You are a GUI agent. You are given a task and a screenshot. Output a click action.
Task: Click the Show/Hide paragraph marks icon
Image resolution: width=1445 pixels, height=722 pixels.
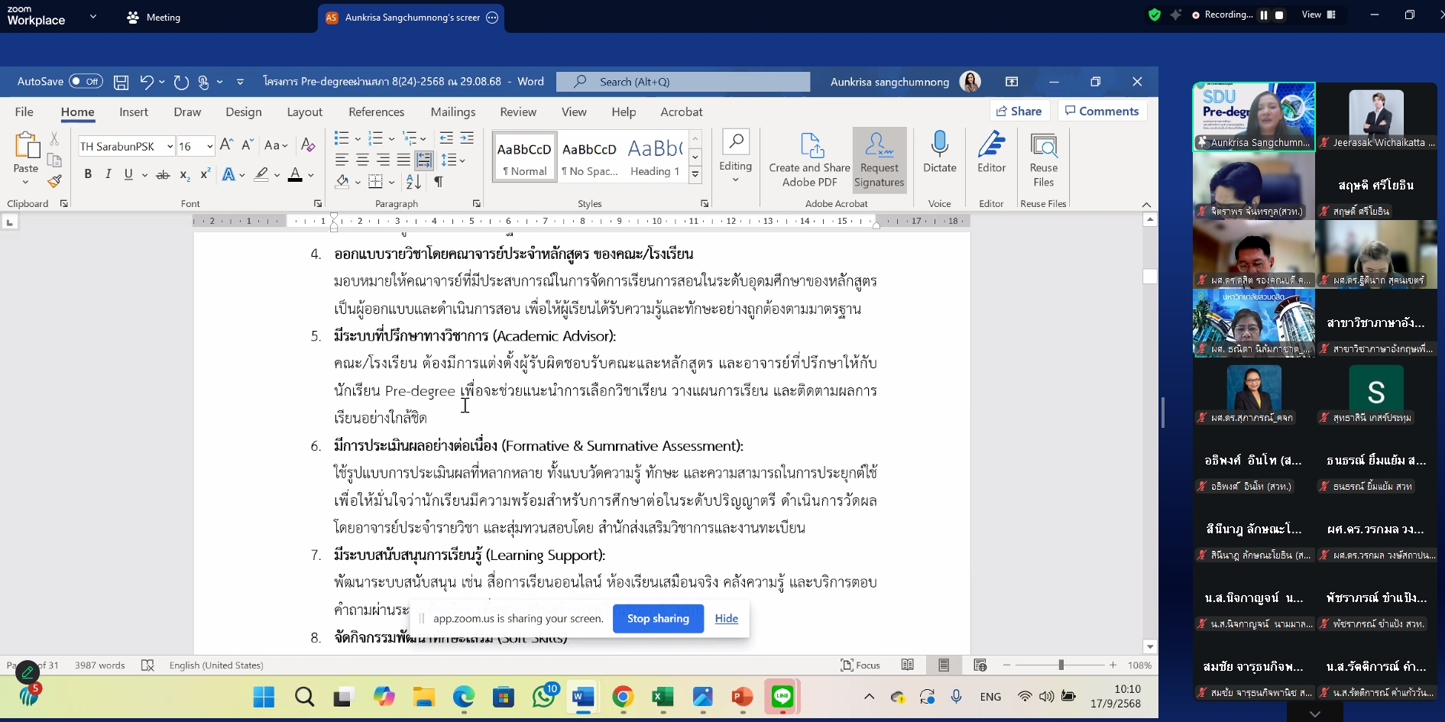439,181
